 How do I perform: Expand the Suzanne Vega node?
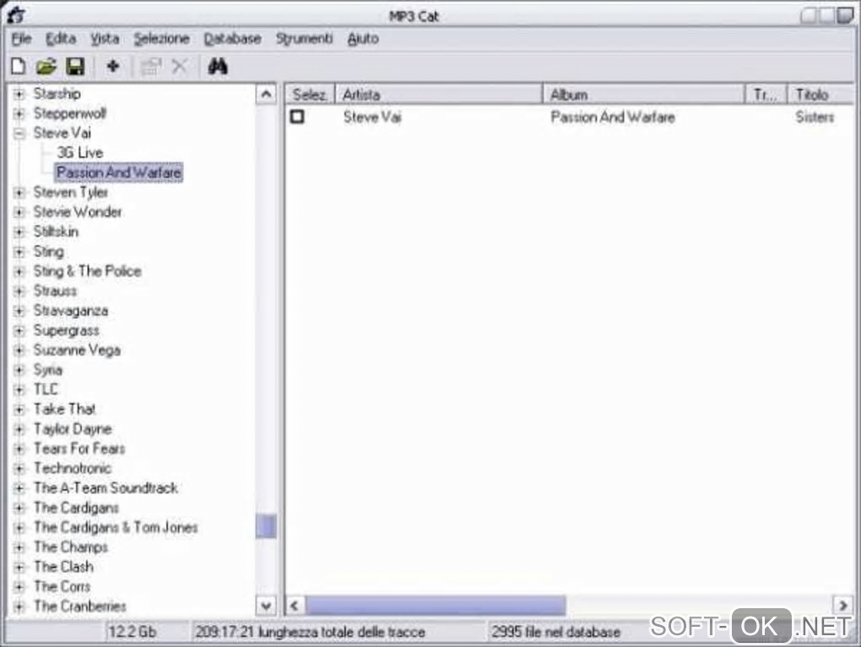click(19, 350)
